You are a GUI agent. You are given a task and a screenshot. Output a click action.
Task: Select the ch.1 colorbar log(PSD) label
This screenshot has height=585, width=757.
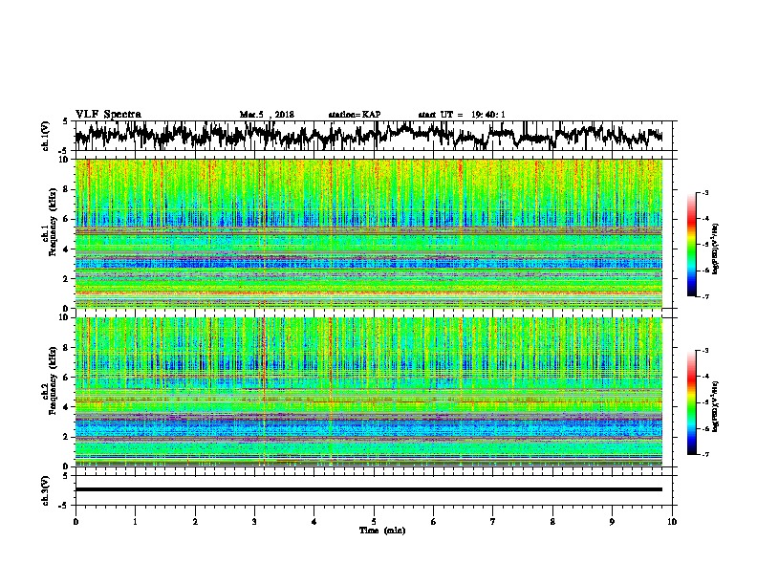pos(716,249)
